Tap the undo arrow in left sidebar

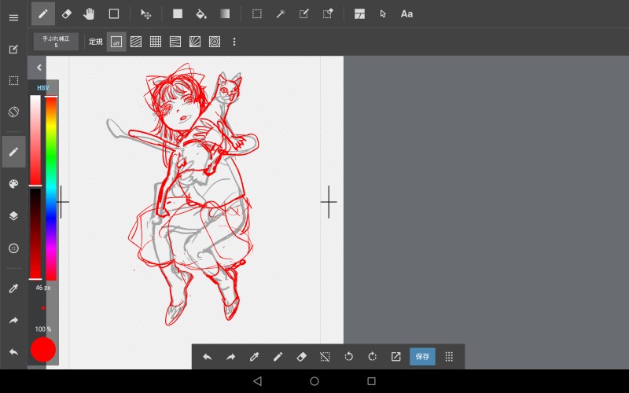pos(13,352)
